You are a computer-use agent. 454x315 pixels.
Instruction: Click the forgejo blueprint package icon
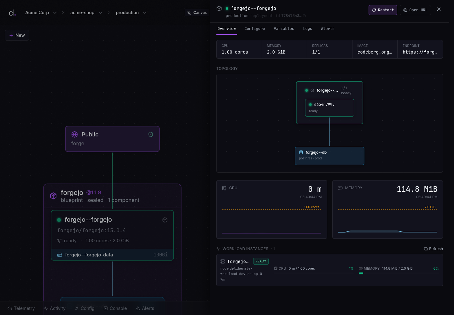[53, 196]
